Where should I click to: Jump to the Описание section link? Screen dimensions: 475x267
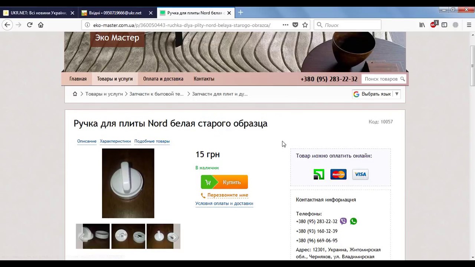click(87, 141)
